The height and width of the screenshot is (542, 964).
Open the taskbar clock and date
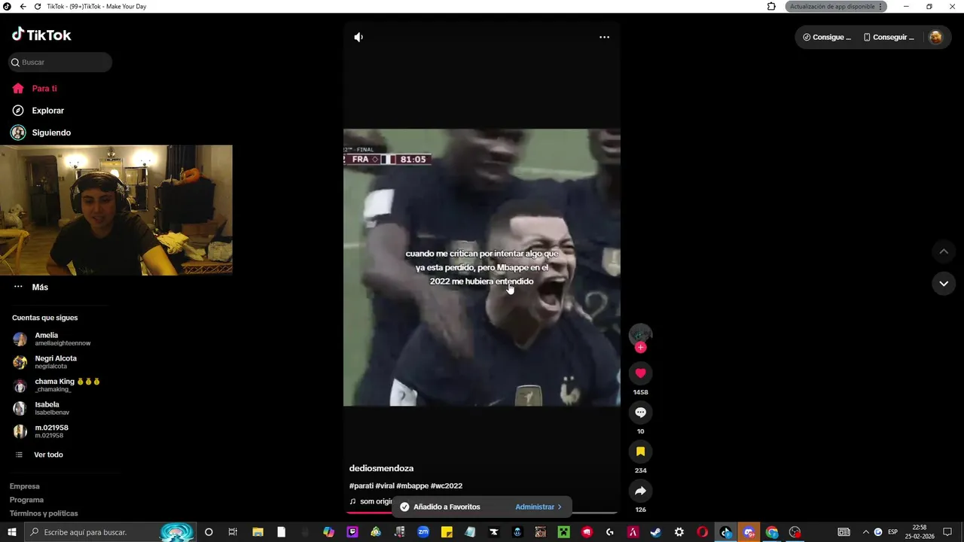point(920,532)
